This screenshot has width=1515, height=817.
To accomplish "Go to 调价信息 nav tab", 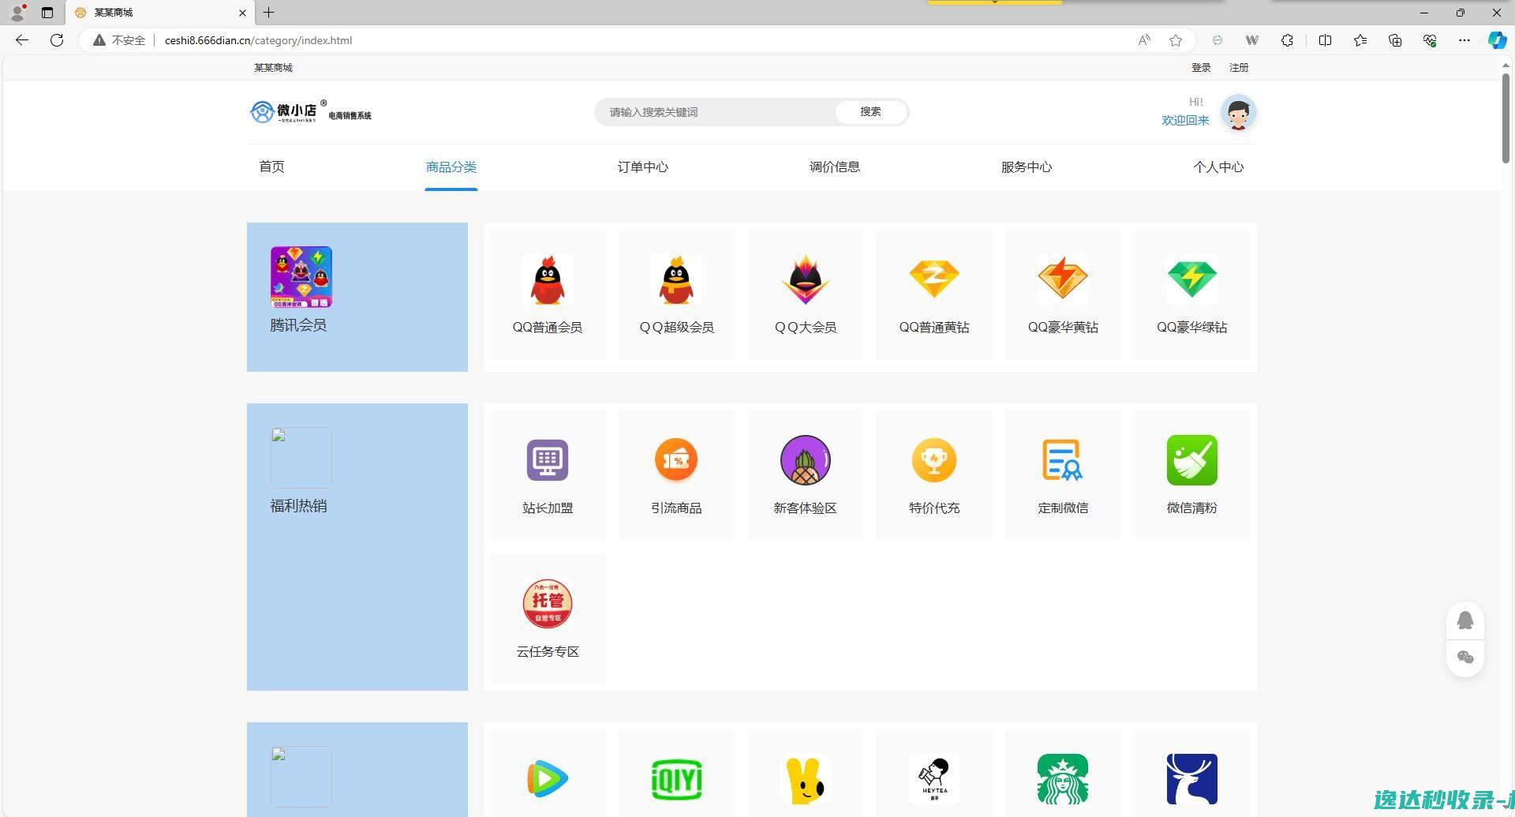I will click(x=834, y=167).
